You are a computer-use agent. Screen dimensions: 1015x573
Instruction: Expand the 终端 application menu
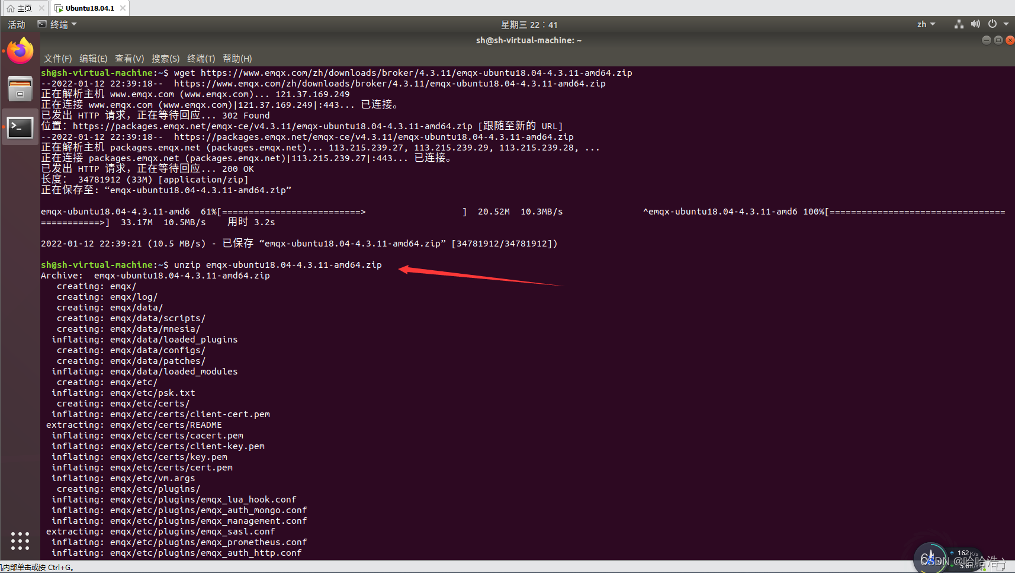point(57,24)
